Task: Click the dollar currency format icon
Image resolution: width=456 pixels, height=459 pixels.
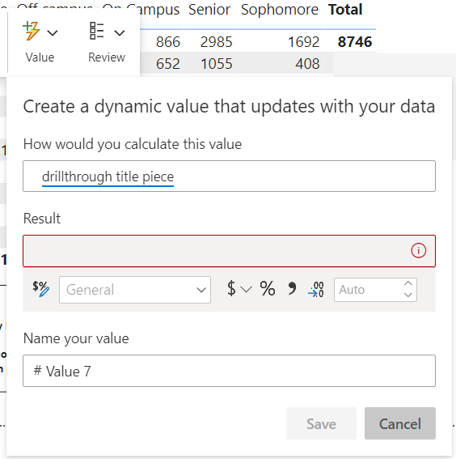Action: pos(231,288)
